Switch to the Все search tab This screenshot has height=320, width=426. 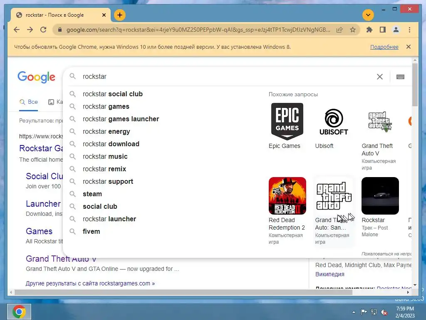click(x=29, y=102)
